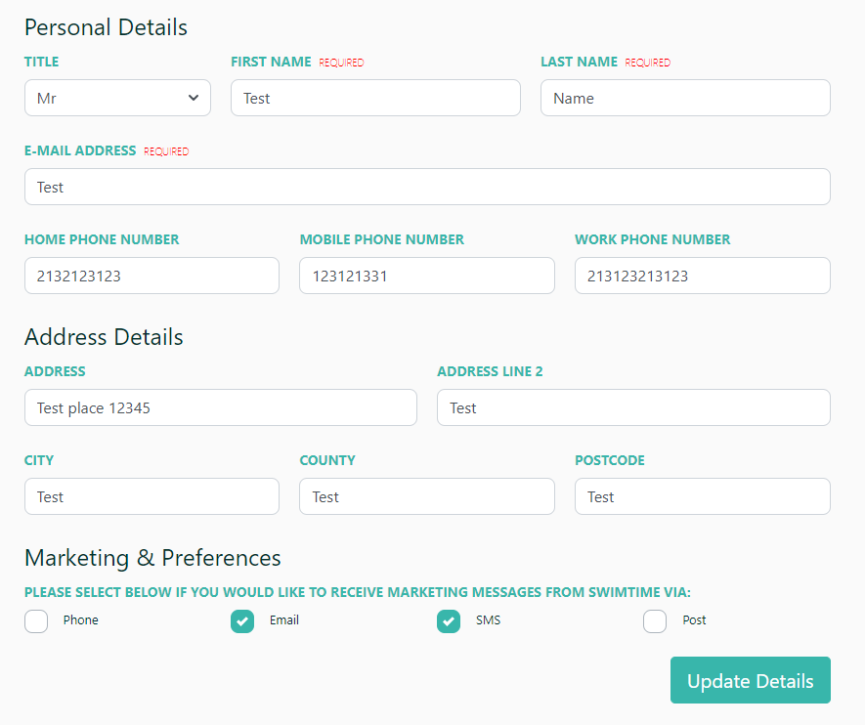Viewport: 865px width, 725px height.
Task: Focus the Last Name text field
Action: click(x=685, y=98)
